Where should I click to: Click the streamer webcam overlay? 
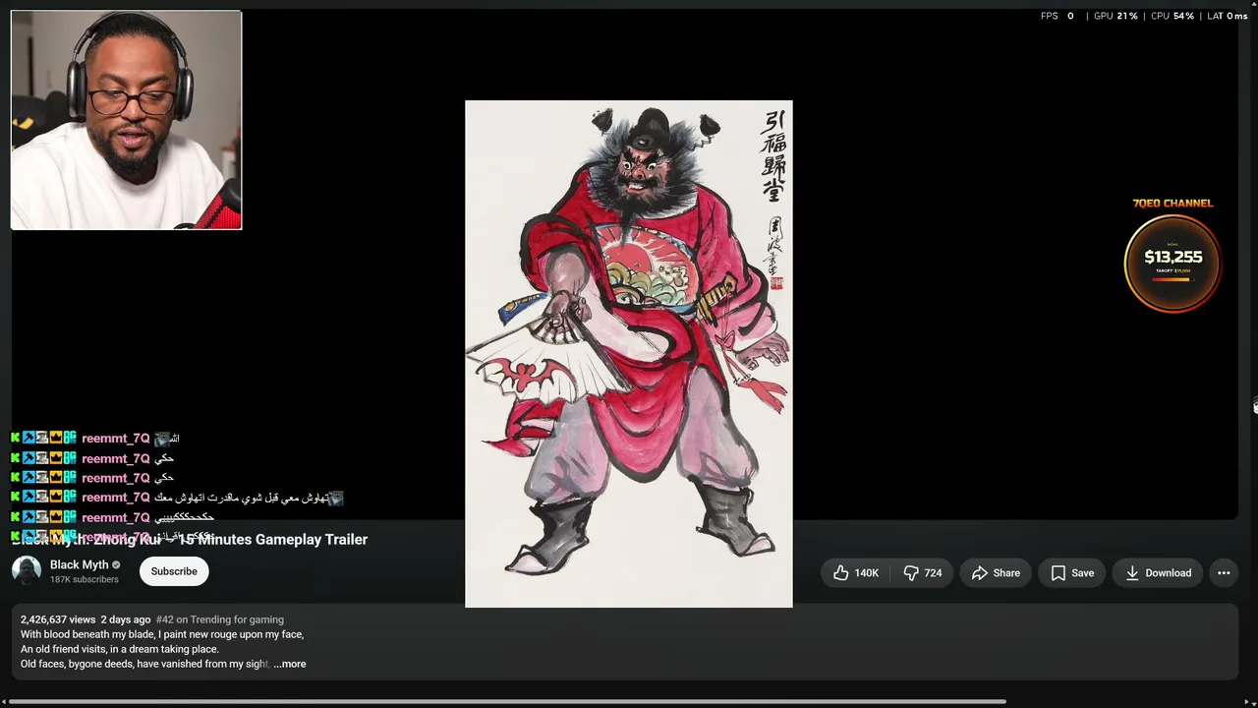[x=126, y=120]
